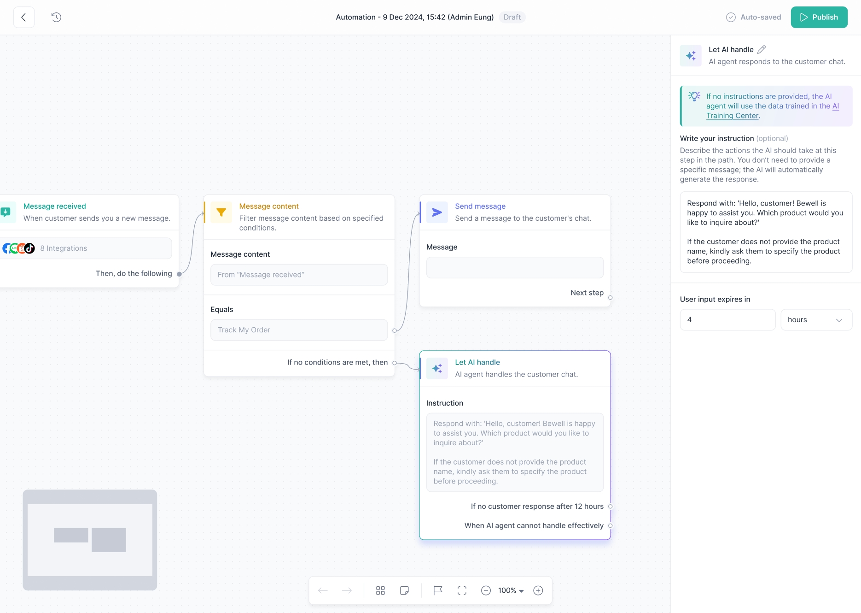Click the minimap thumbnail
This screenshot has height=613, width=861.
coord(90,540)
